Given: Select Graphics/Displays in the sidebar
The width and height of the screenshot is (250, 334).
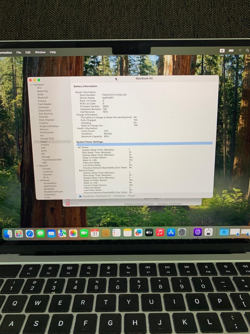Looking at the screenshot, I should pos(49,126).
